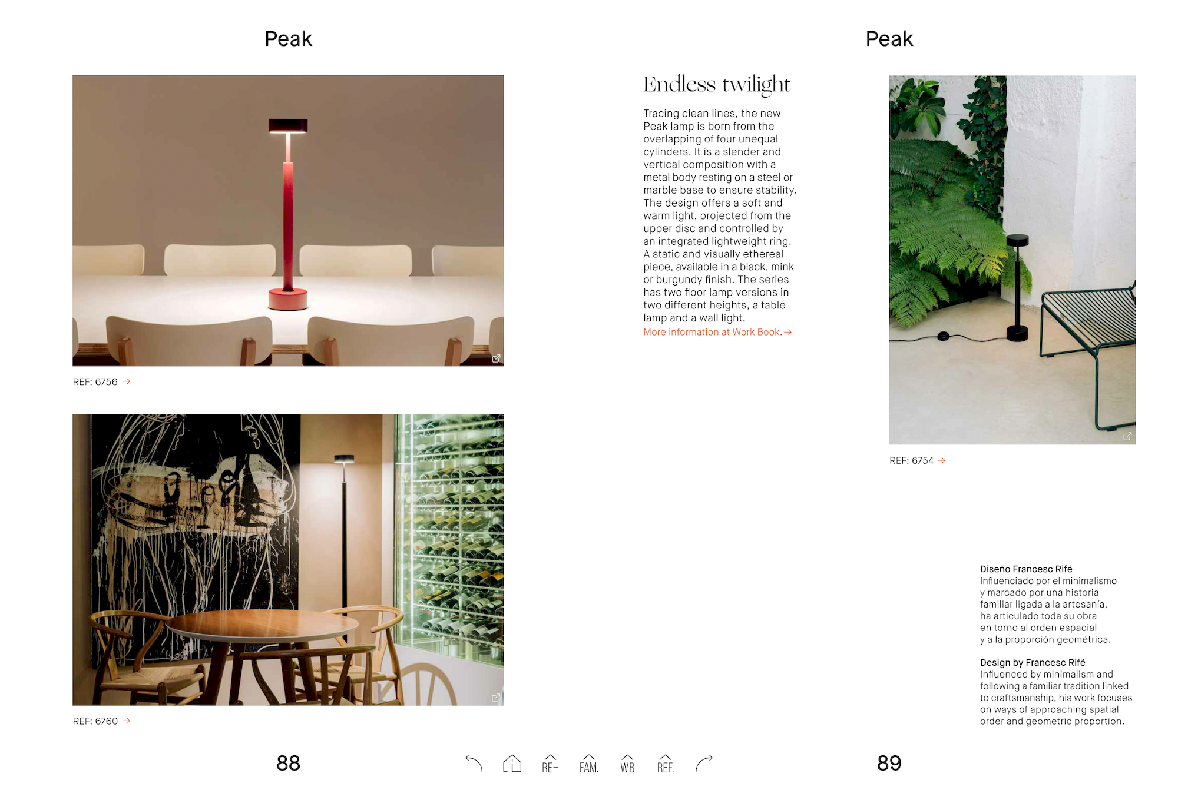
Task: Click the floor lamp wine cellar photo
Action: 288,560
